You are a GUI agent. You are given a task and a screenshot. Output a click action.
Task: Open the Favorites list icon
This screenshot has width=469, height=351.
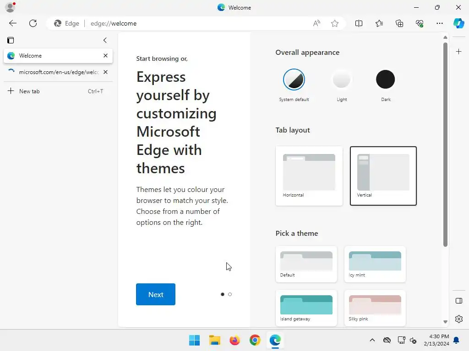pyautogui.click(x=379, y=23)
